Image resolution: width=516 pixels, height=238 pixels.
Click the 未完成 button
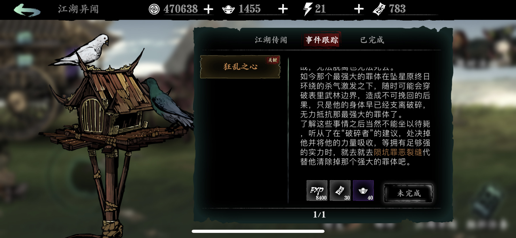[408, 193]
